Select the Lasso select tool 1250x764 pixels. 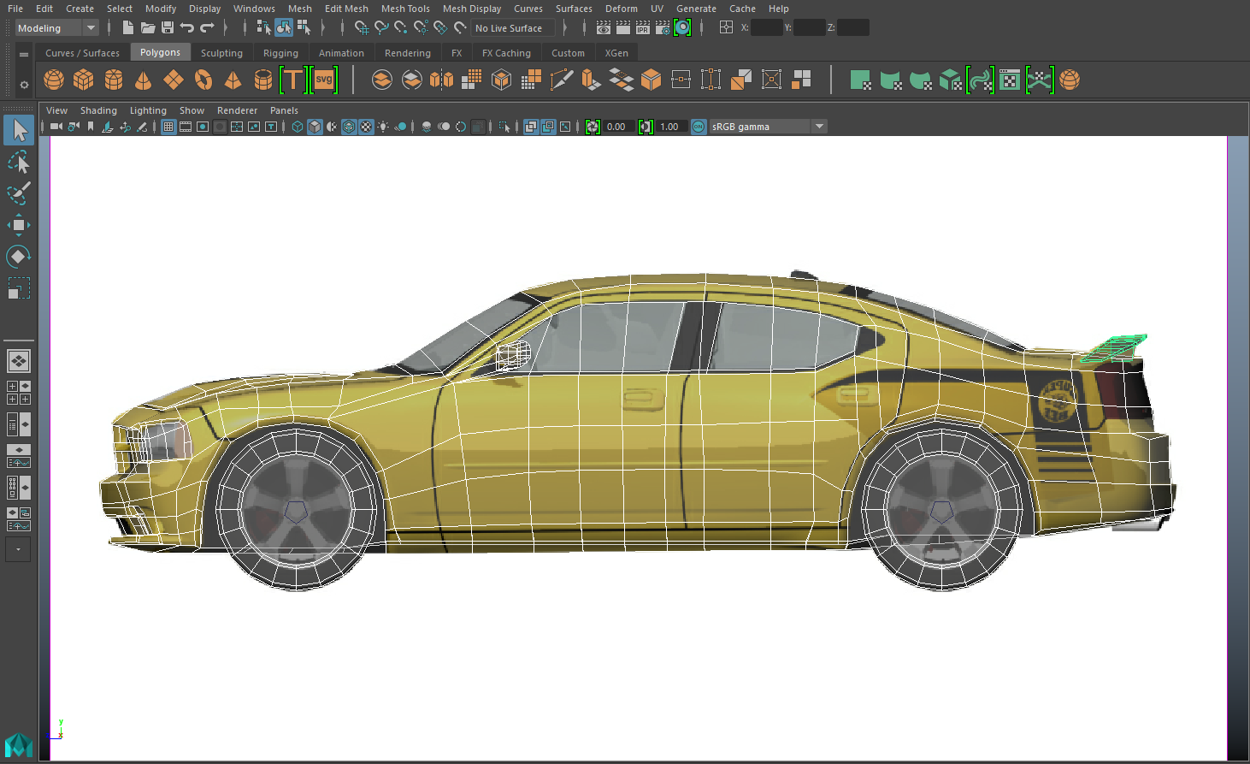tap(19, 163)
